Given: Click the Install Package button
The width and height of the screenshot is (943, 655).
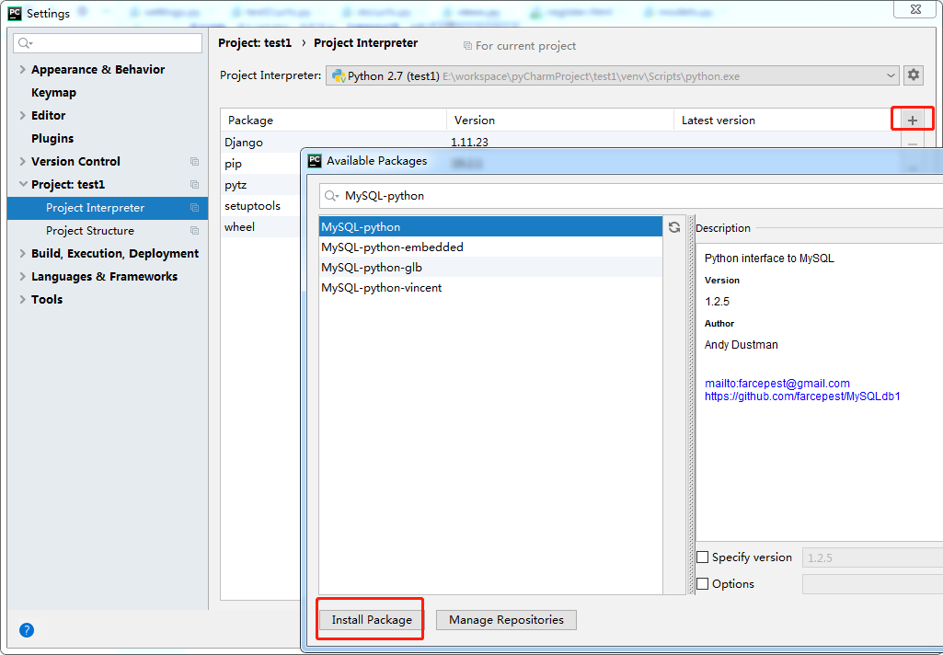Looking at the screenshot, I should coord(372,619).
